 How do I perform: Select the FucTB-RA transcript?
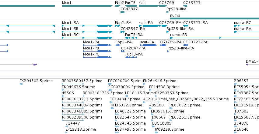pyautogui.click(x=131, y=38)
